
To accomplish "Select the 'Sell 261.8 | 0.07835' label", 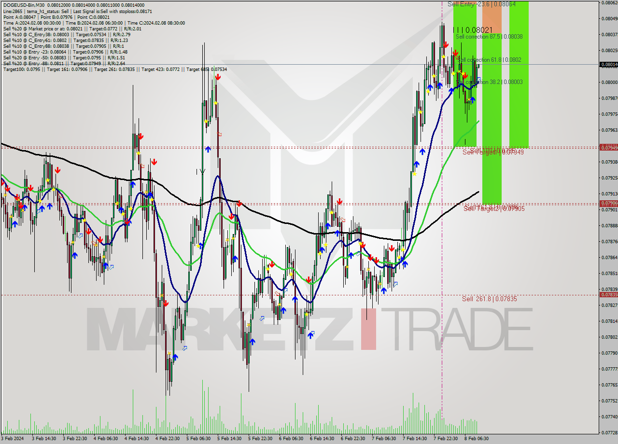I will tap(489, 299).
